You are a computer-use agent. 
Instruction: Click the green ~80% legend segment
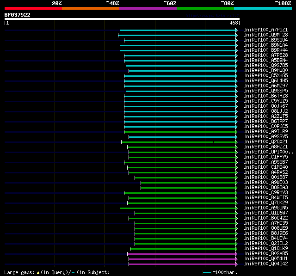(205, 8)
